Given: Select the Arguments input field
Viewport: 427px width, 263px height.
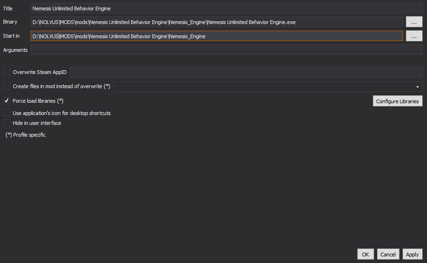Looking at the screenshot, I should [x=226, y=50].
